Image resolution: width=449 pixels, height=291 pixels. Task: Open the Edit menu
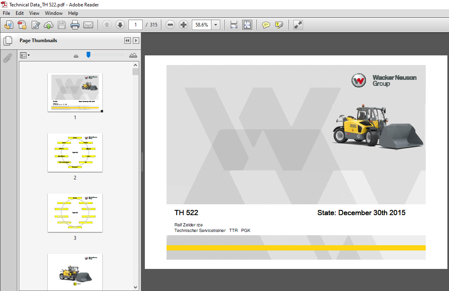(20, 13)
